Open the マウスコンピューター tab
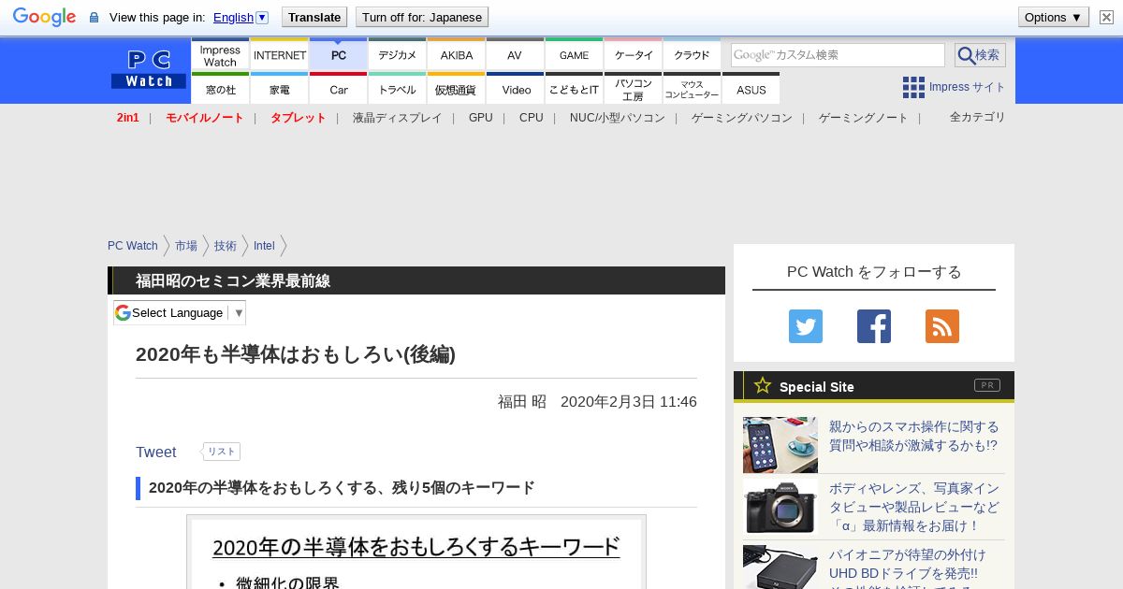The height and width of the screenshot is (589, 1123). (692, 89)
